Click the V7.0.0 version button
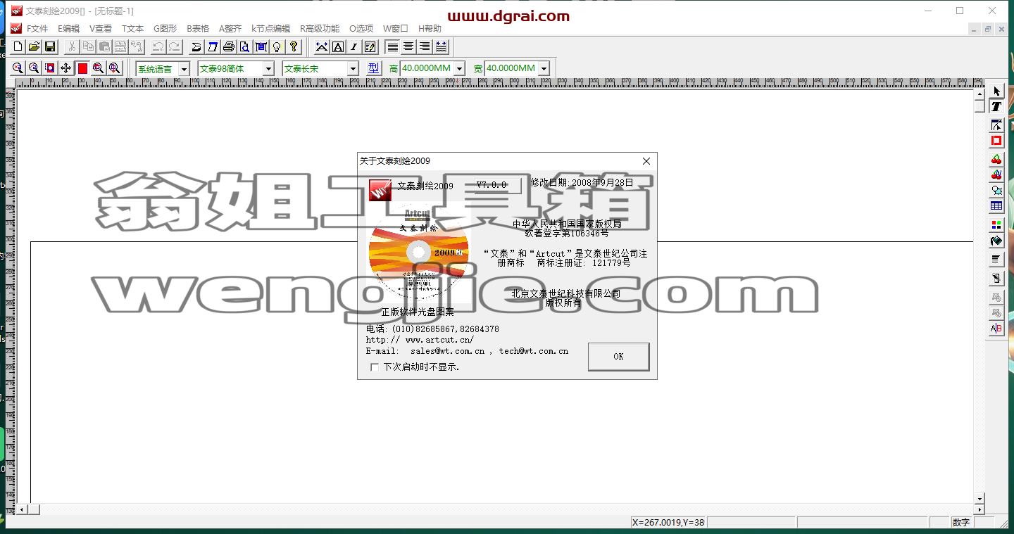The image size is (1014, 534). pos(492,185)
